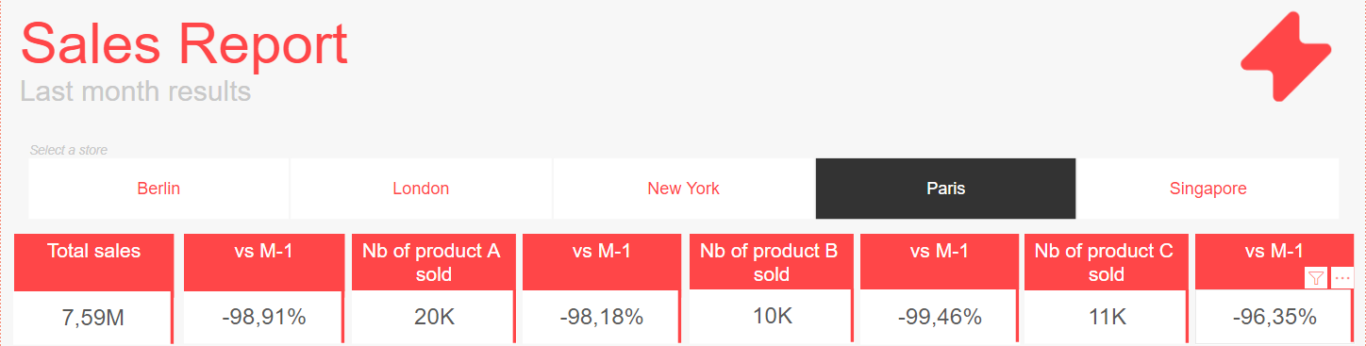
Task: Click the Sales Report title text
Action: (x=185, y=44)
